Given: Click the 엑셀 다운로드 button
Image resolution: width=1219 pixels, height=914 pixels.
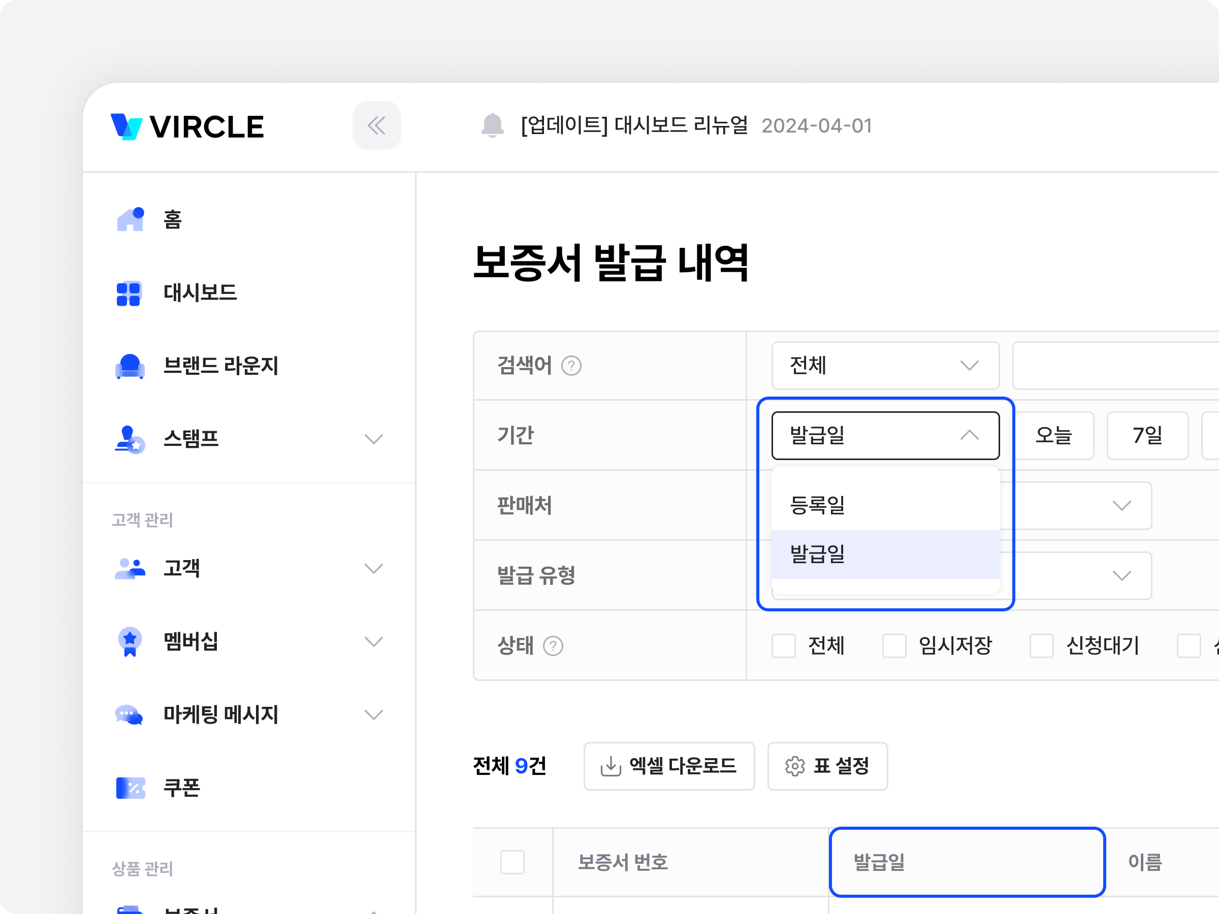Looking at the screenshot, I should [x=668, y=766].
